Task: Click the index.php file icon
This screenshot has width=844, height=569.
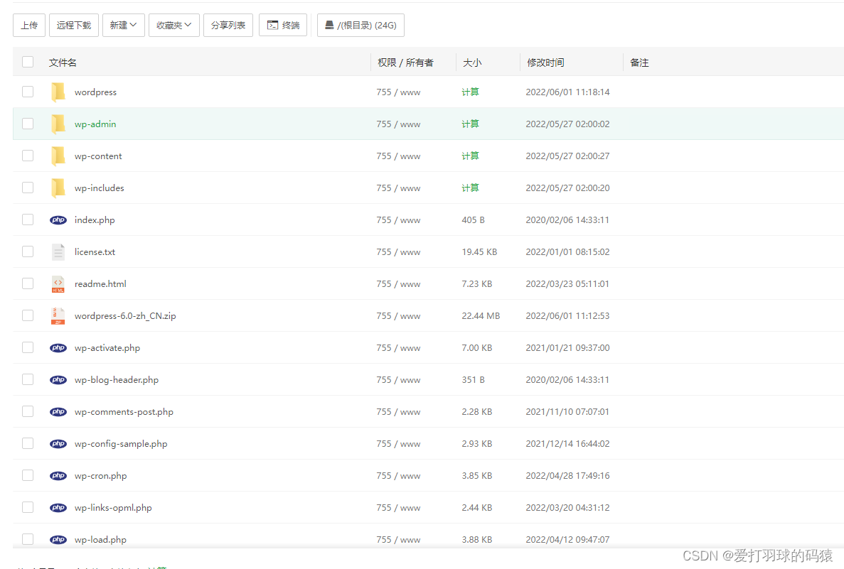Action: (58, 220)
